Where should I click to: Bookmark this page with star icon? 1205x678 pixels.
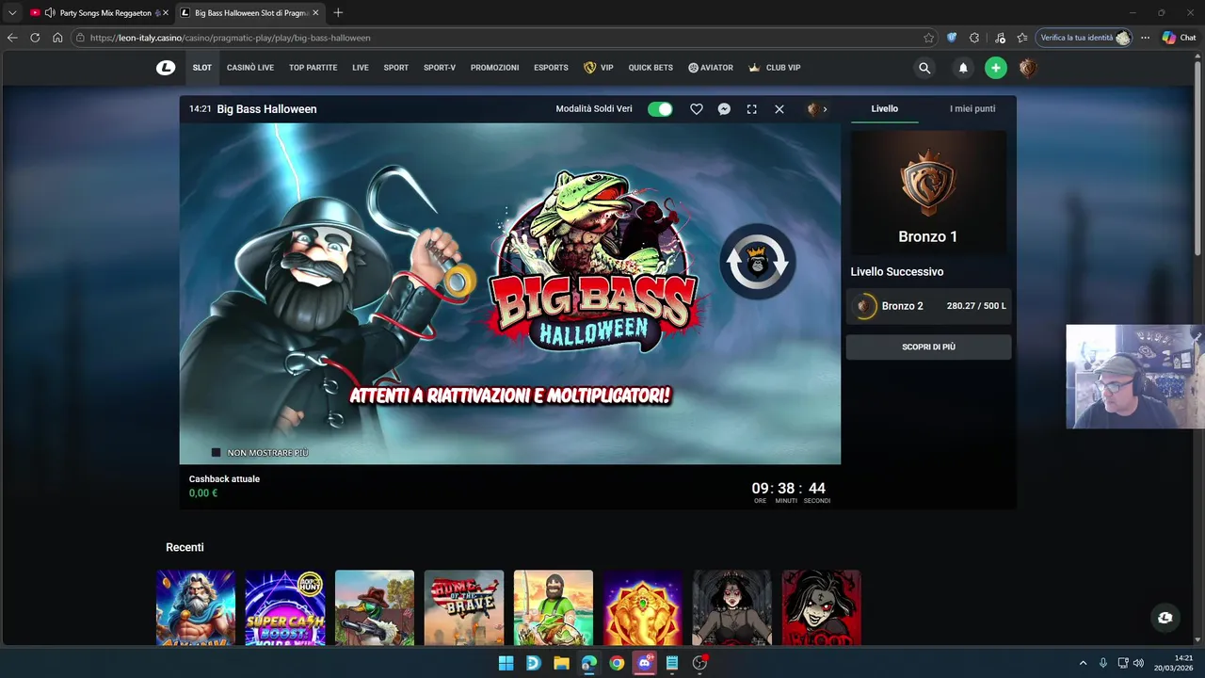pos(929,38)
